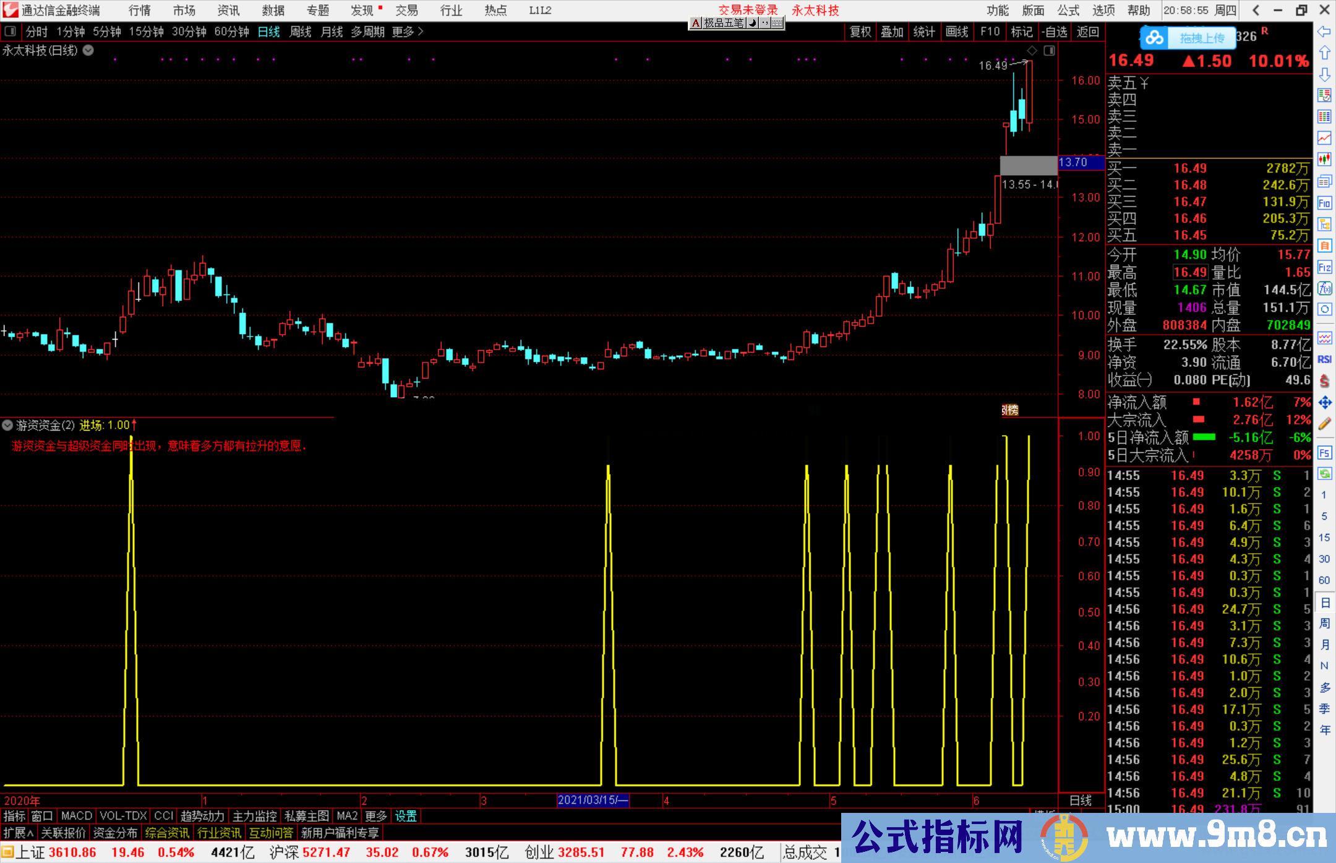Select the MACD indicator tab
The height and width of the screenshot is (863, 1336).
click(76, 816)
